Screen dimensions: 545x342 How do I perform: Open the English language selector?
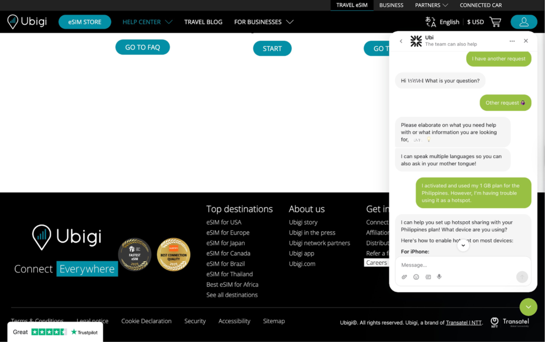coord(449,22)
